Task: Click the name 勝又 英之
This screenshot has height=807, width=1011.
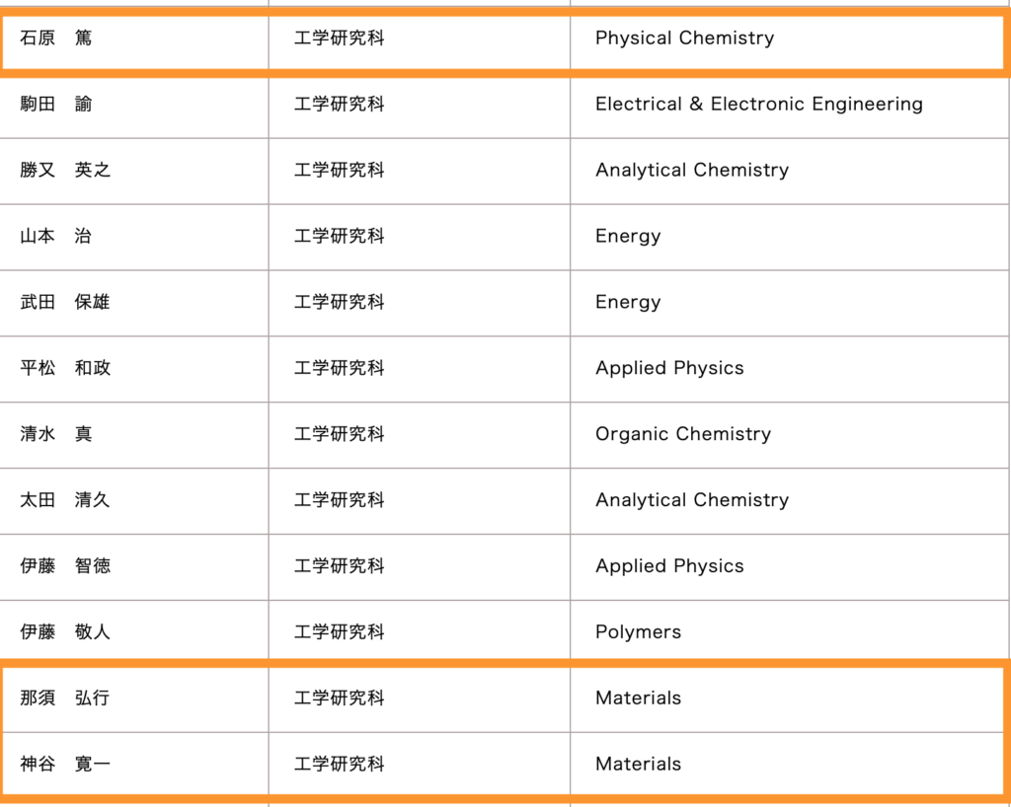Action: (65, 171)
